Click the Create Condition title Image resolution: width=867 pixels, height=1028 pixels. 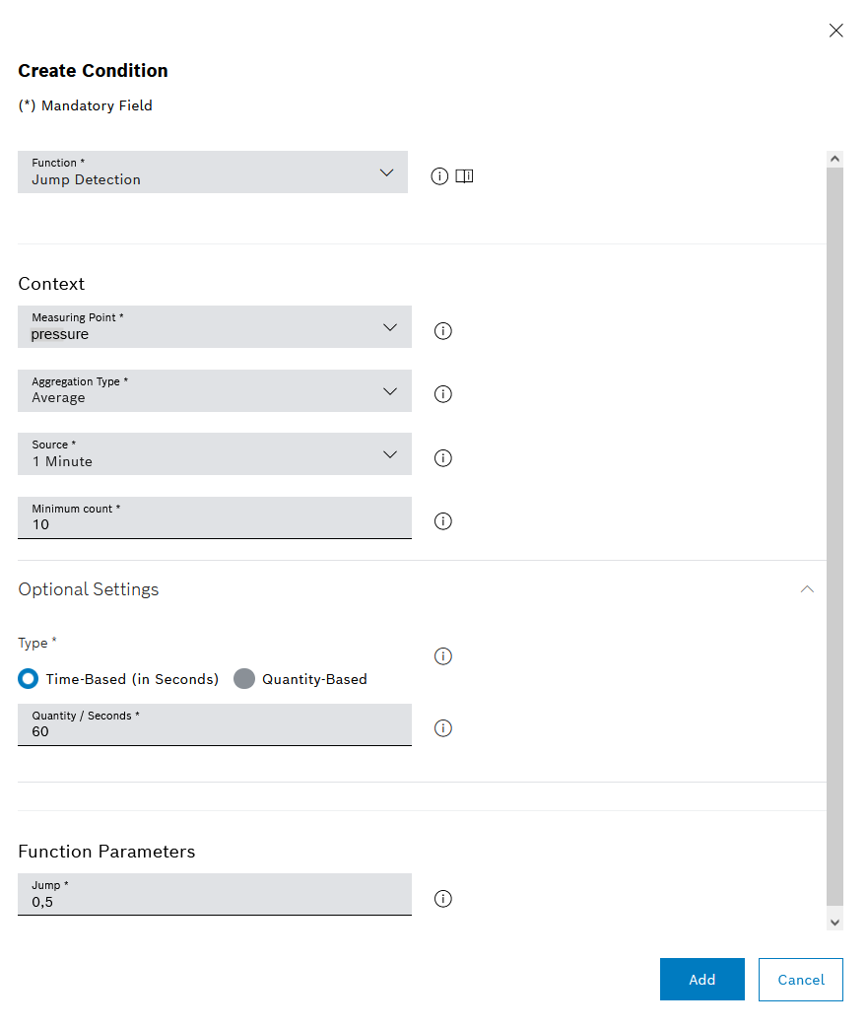[93, 71]
